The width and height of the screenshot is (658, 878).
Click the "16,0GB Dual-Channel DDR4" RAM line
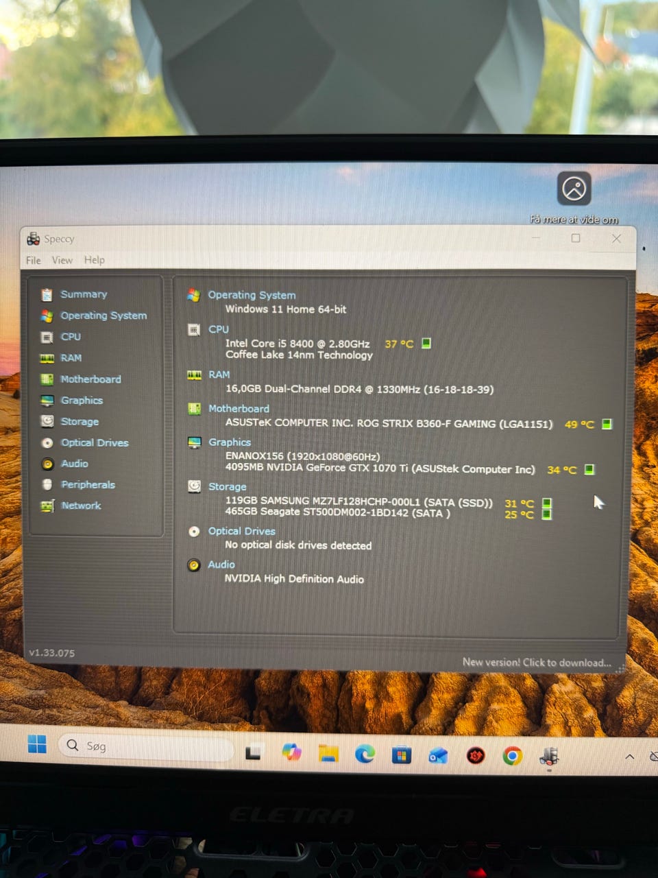[x=359, y=390]
